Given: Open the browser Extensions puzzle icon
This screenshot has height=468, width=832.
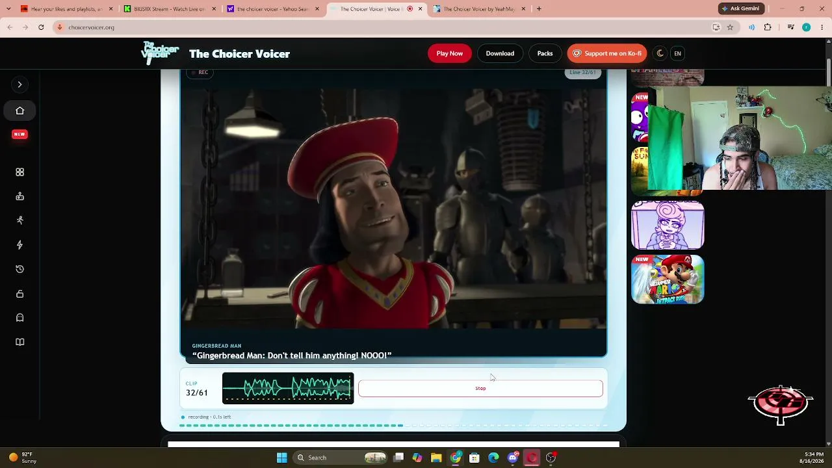Looking at the screenshot, I should [x=768, y=27].
